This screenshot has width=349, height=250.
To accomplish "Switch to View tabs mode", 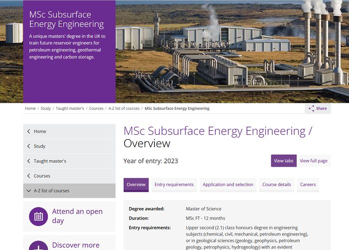I will click(x=284, y=161).
